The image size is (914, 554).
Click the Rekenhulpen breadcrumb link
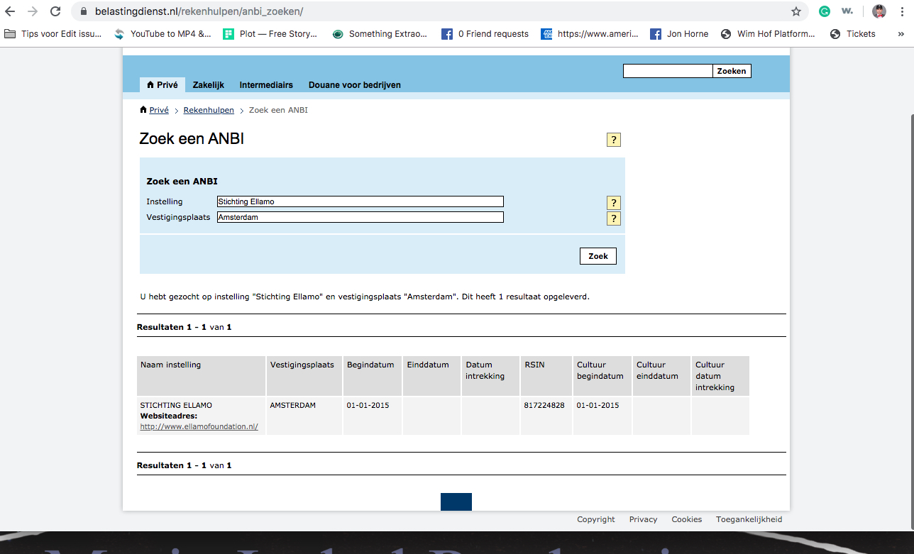click(209, 110)
